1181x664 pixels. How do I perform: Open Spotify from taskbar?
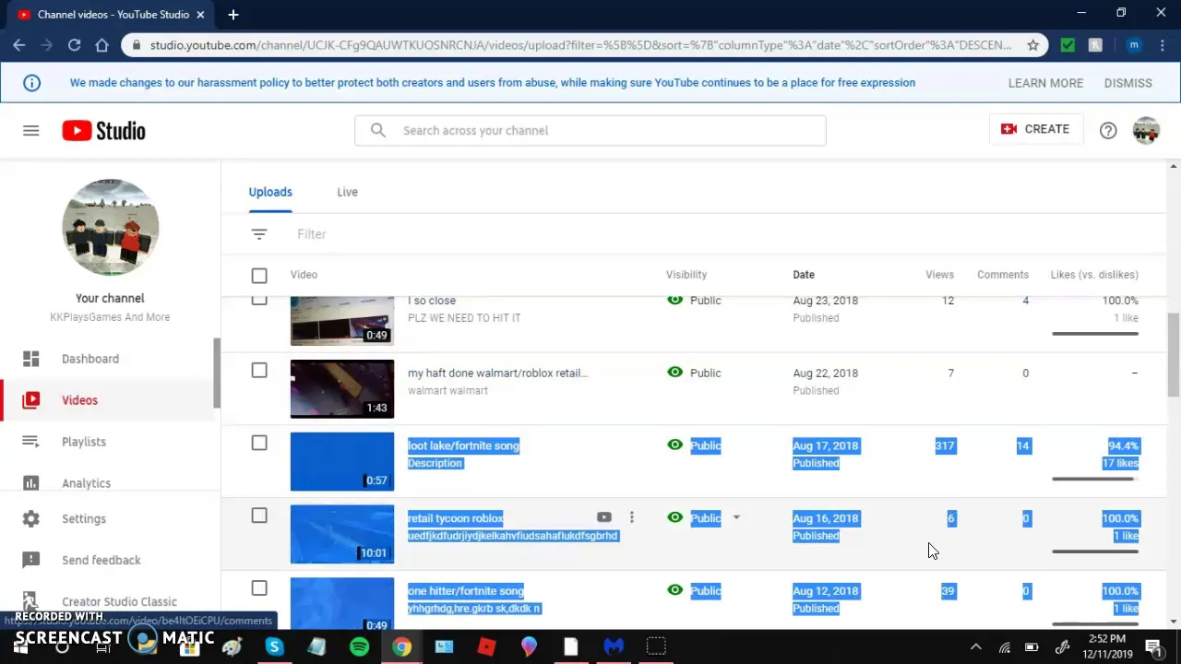359,646
